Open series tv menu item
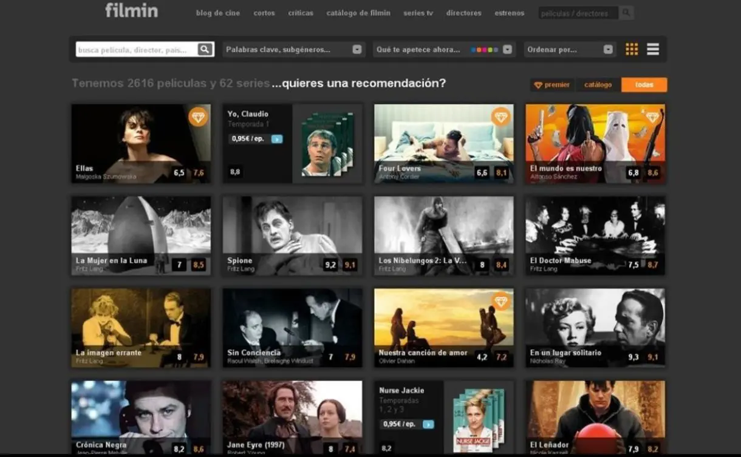The image size is (741, 457). (418, 13)
